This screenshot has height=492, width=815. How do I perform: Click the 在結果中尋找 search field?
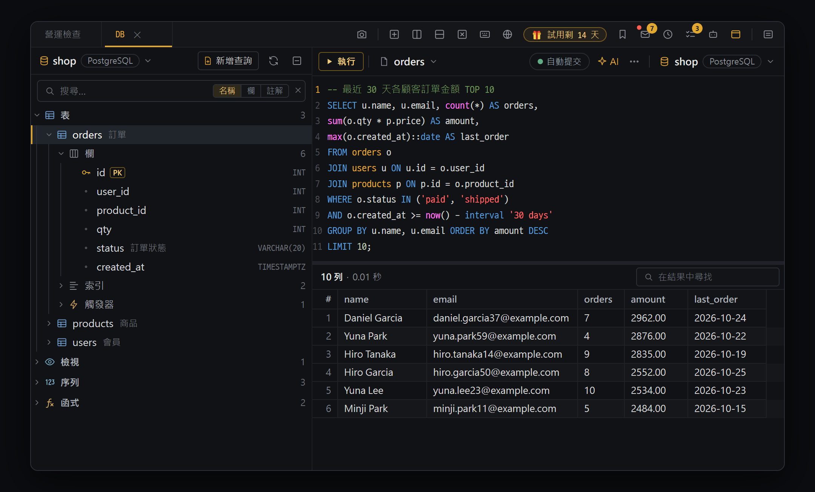point(707,277)
